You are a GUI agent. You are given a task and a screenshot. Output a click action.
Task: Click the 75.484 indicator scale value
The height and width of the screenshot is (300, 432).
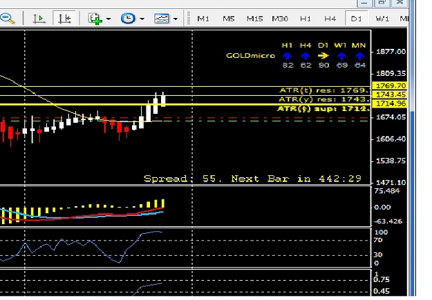[x=387, y=191]
